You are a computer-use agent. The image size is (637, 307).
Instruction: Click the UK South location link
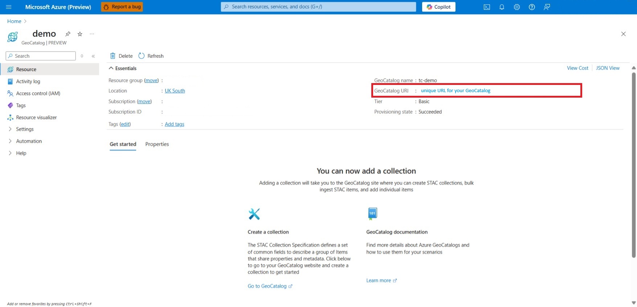pos(175,91)
